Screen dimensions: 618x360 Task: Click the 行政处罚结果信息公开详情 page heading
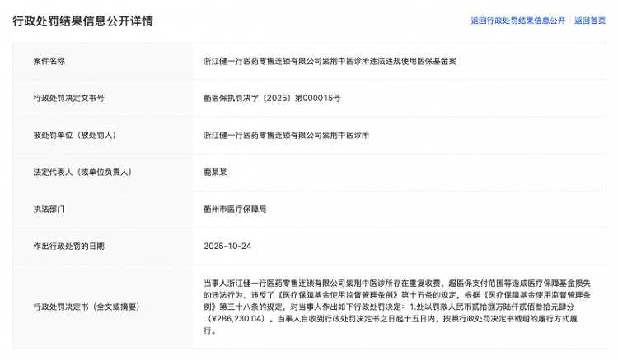(82, 21)
